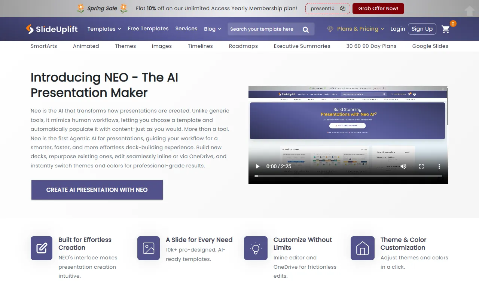The image size is (479, 299).
Task: Open the Images category
Action: pyautogui.click(x=162, y=46)
